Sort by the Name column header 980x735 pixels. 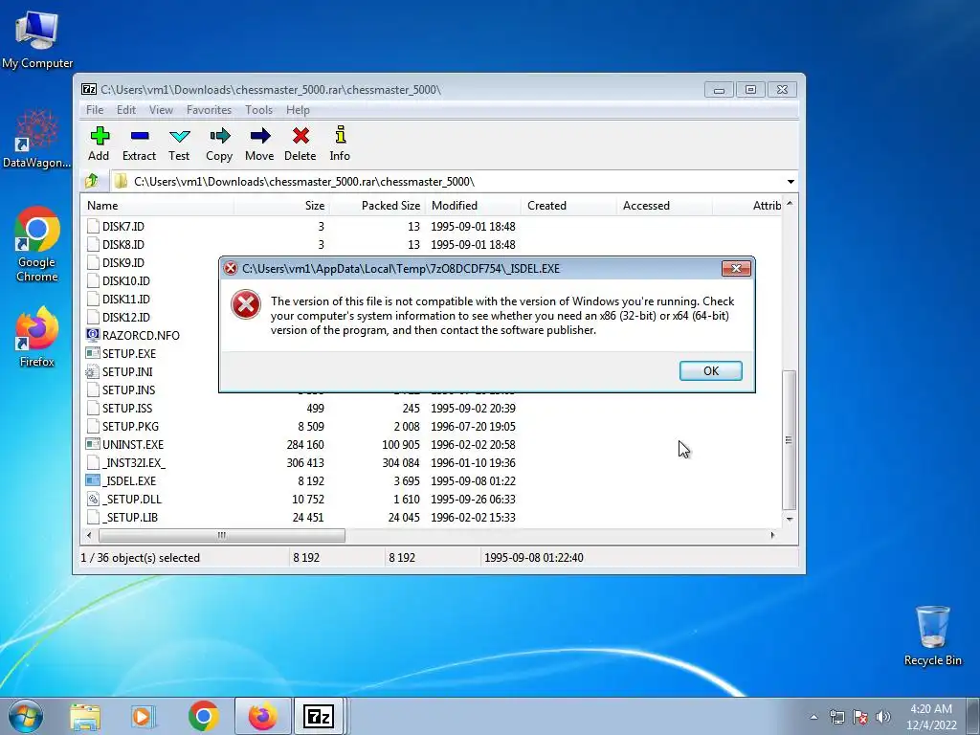coord(157,206)
